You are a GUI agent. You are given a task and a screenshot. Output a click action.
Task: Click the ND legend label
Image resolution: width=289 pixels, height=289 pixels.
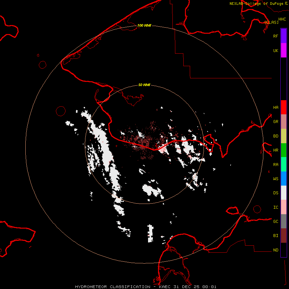click(x=276, y=250)
